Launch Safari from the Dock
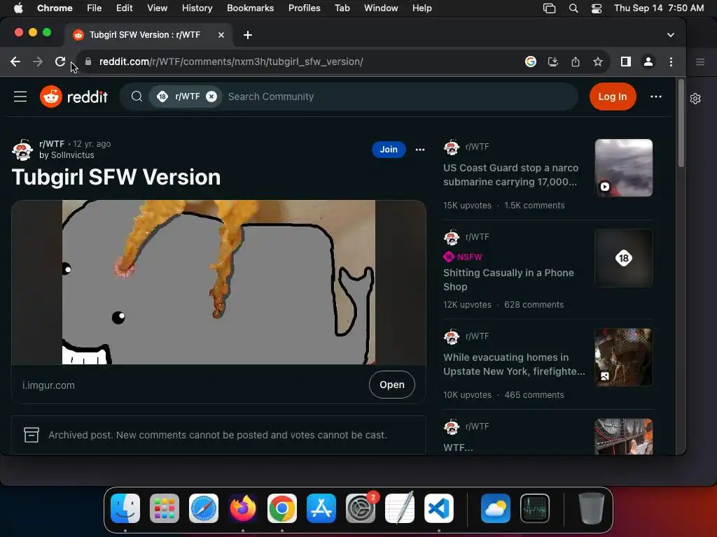 click(204, 508)
